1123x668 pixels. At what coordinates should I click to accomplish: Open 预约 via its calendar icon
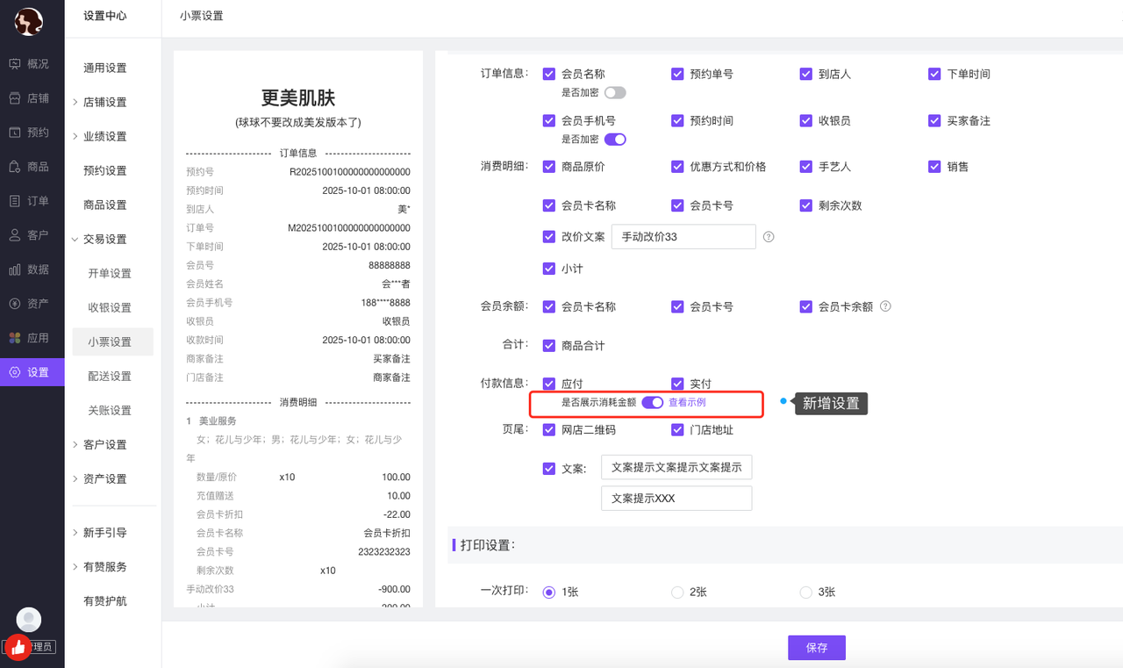coord(15,133)
